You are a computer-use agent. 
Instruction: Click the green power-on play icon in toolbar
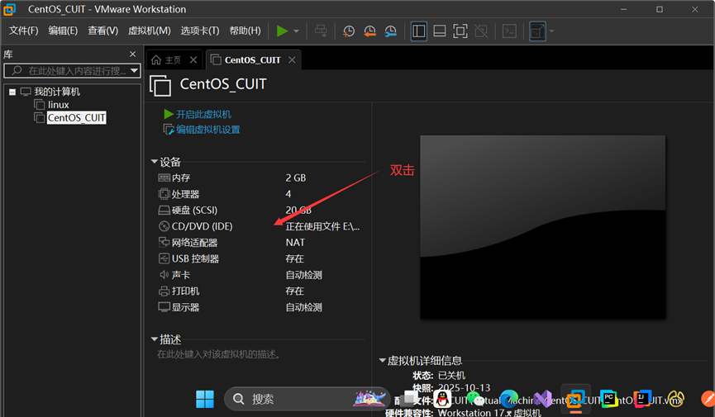click(282, 31)
